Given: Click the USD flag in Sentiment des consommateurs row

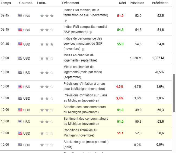Looking at the screenshot, I should click(20, 122).
